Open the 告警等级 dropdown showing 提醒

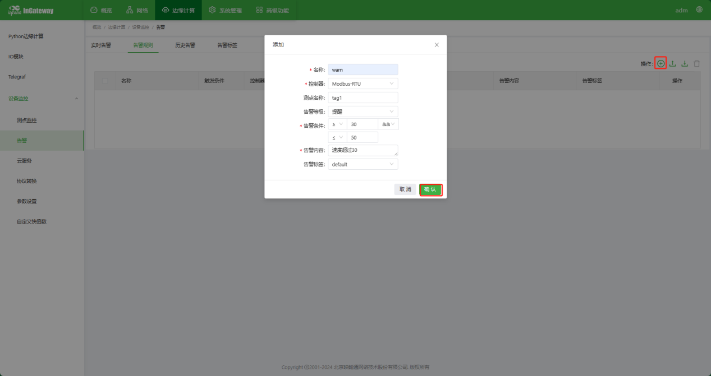click(363, 112)
